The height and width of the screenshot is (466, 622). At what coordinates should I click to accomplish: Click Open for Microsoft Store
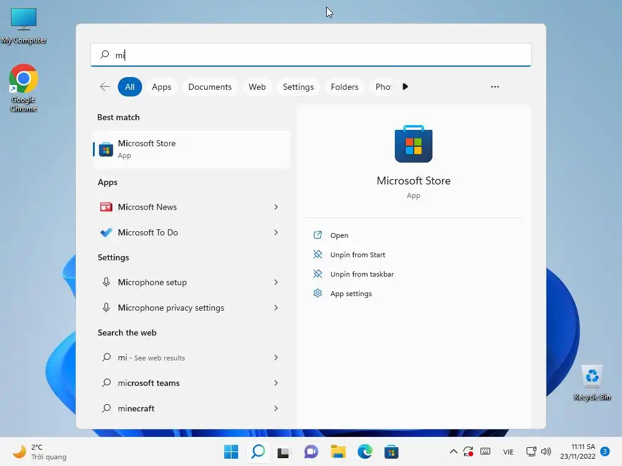pos(339,235)
